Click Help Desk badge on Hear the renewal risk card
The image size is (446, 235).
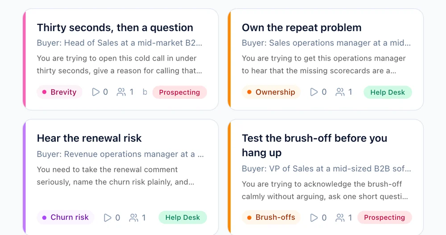click(x=182, y=217)
